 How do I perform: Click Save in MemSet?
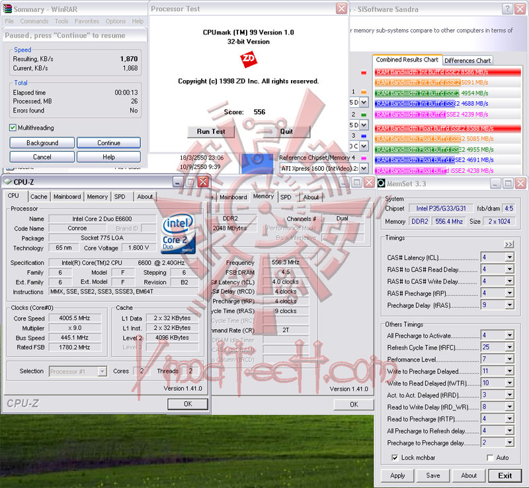click(433, 475)
